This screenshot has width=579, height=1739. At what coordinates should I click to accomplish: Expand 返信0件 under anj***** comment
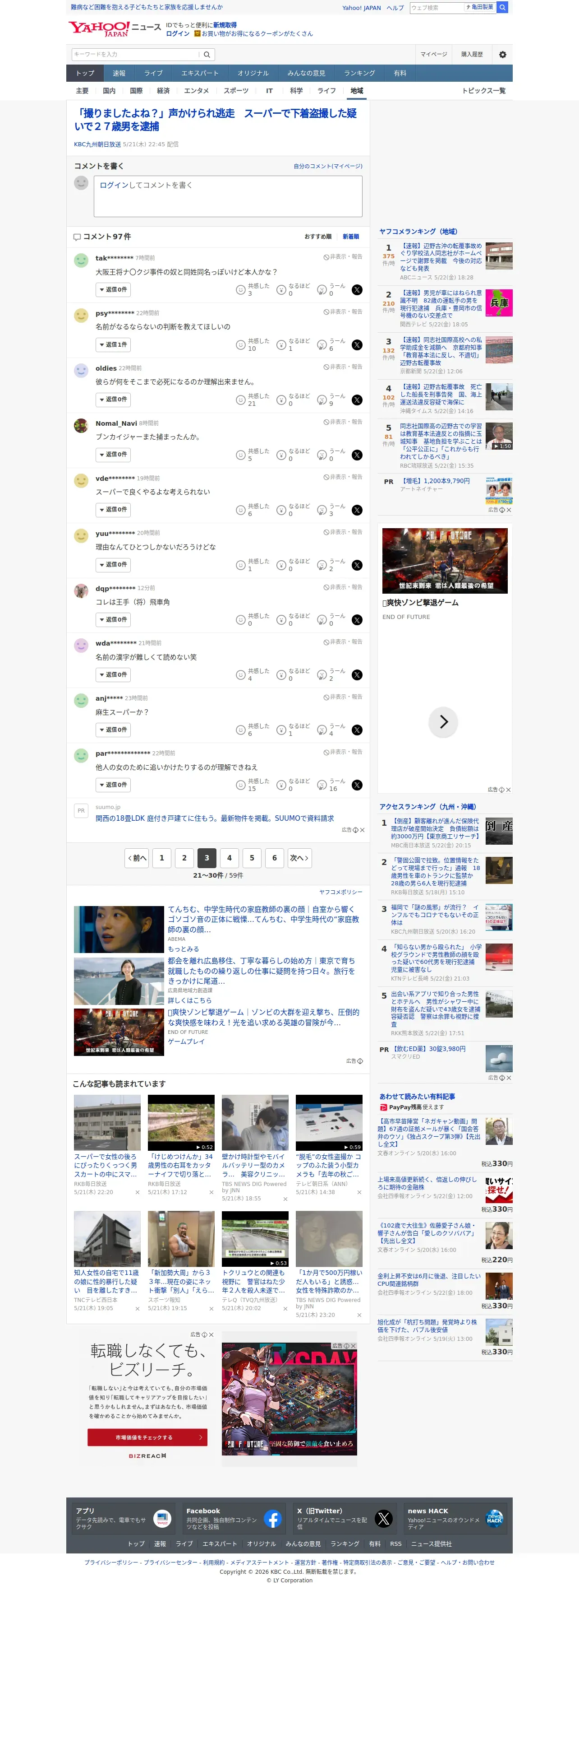click(113, 730)
